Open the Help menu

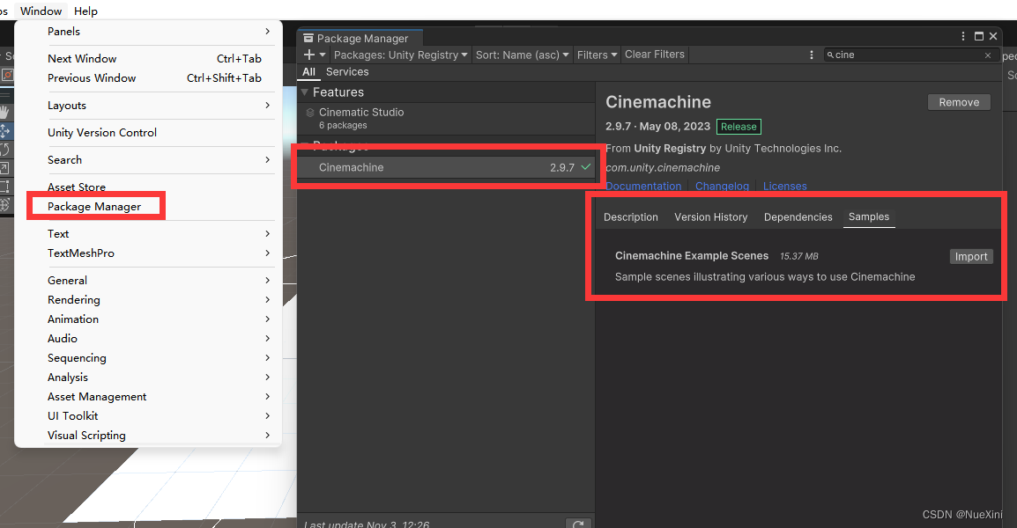click(85, 11)
